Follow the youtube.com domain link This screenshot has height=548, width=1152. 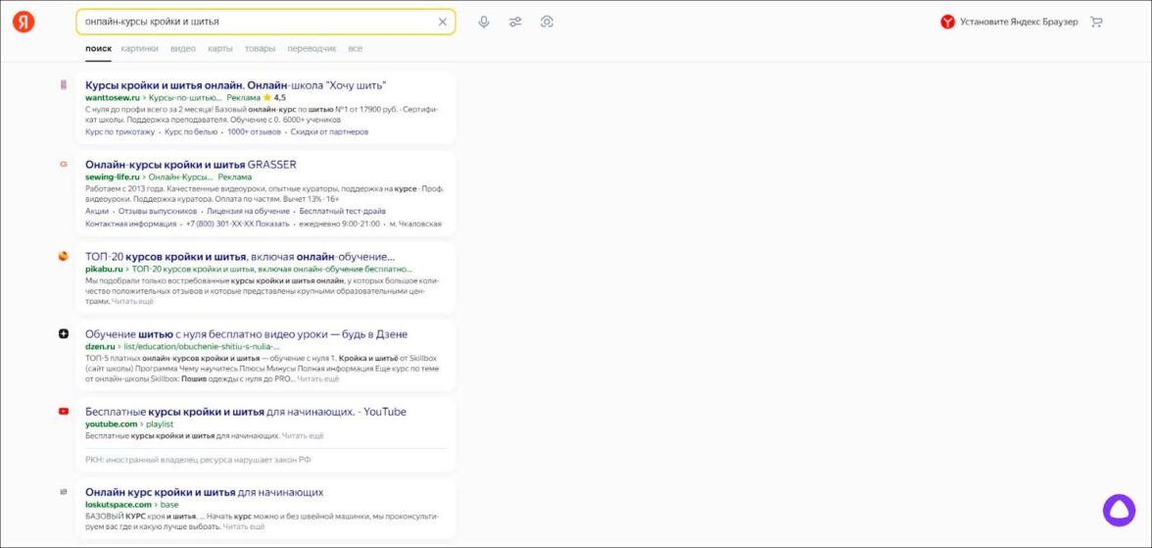[111, 424]
